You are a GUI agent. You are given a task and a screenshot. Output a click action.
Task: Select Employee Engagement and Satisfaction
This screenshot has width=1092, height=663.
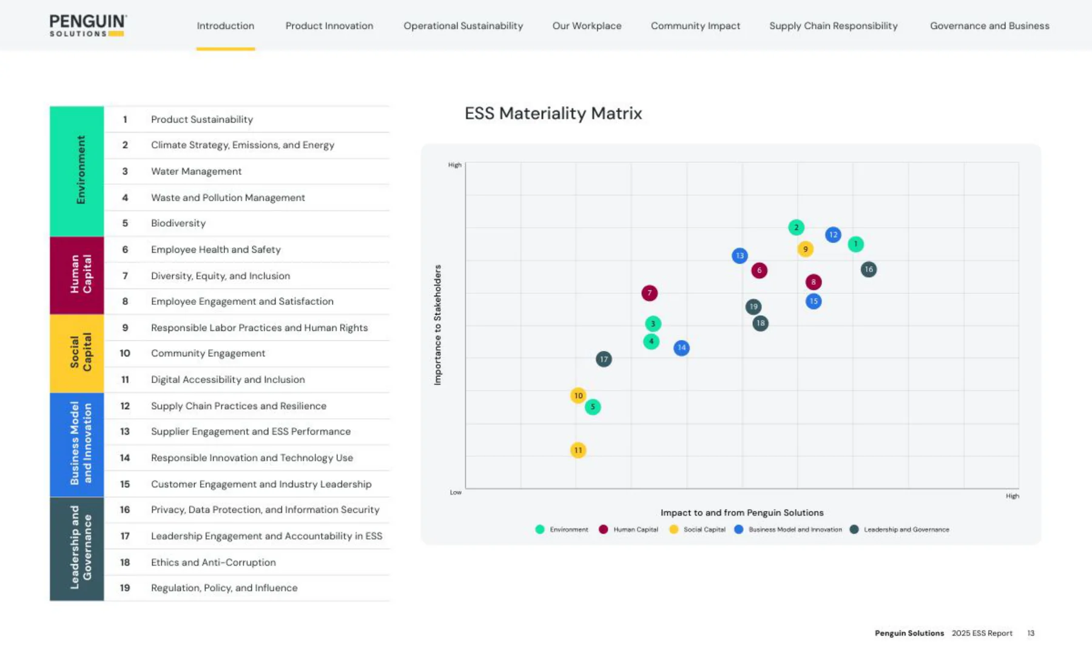coord(247,302)
